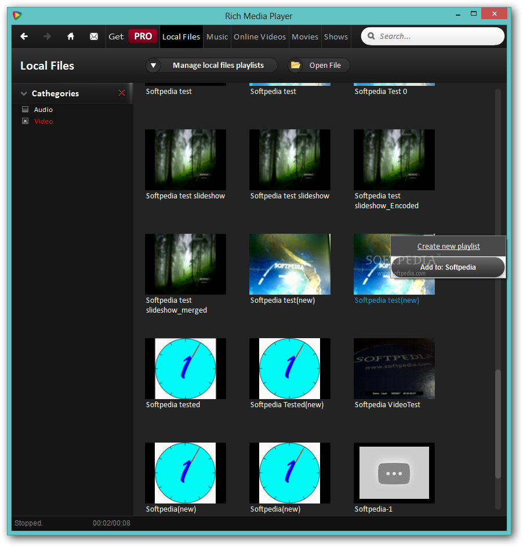Click Manage local files playlists
The image size is (523, 547).
tap(218, 65)
